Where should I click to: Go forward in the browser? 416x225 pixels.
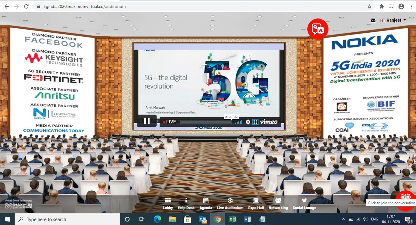16,6
